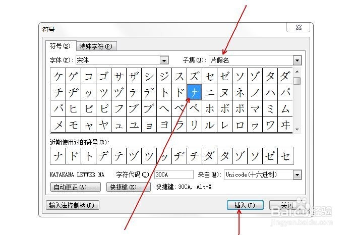The width and height of the screenshot is (353, 235).
Task: Click the 近期使用过的符号(R) label
Action: click(80, 142)
